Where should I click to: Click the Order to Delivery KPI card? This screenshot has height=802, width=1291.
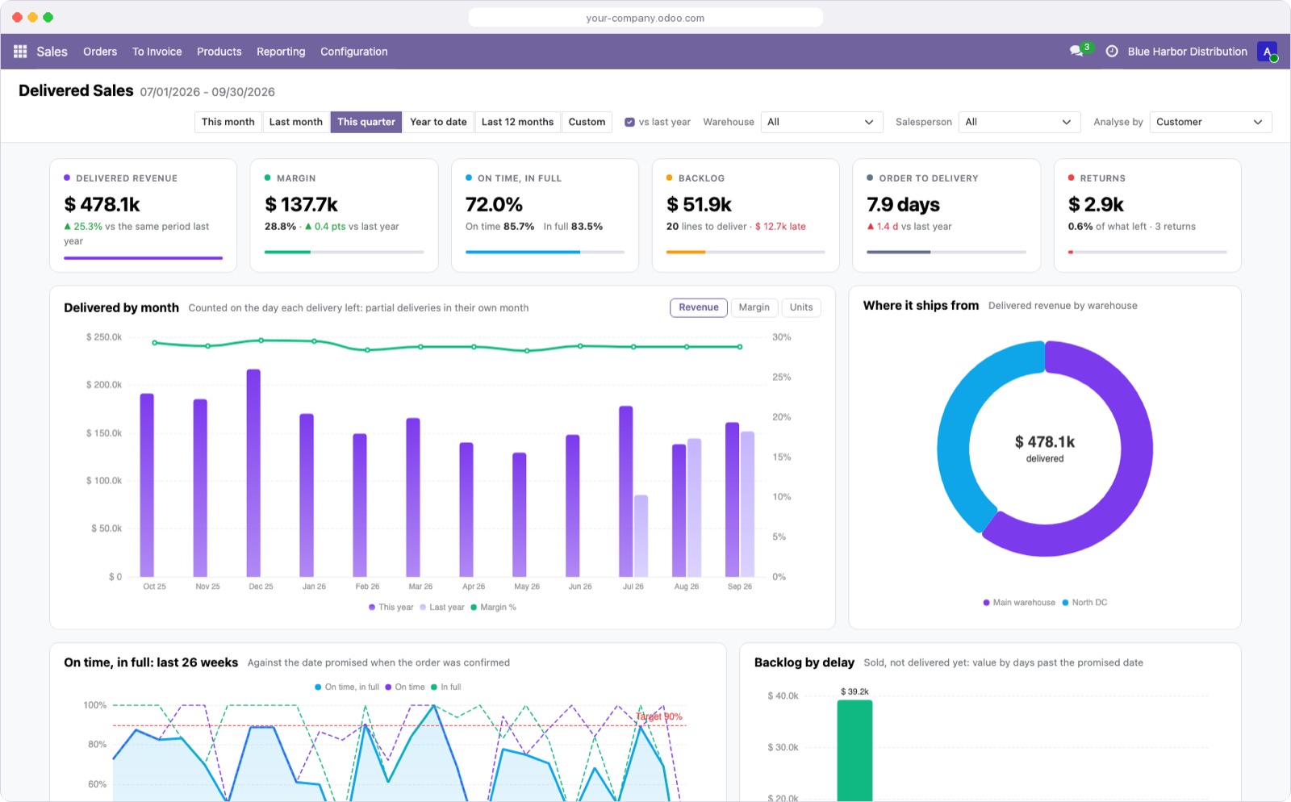(946, 215)
